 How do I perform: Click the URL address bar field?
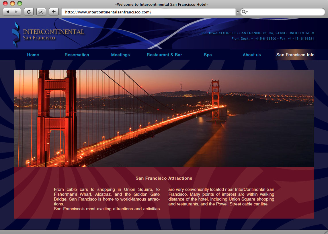click(x=149, y=12)
